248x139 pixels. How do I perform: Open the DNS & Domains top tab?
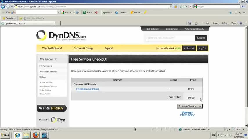click(153, 29)
